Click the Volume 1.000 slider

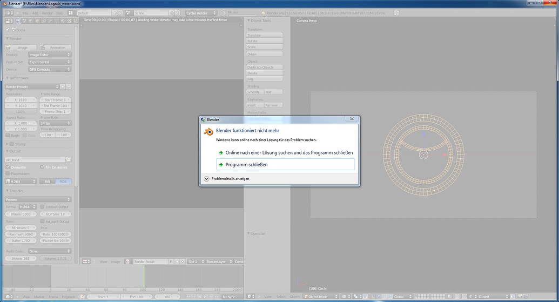(55, 258)
